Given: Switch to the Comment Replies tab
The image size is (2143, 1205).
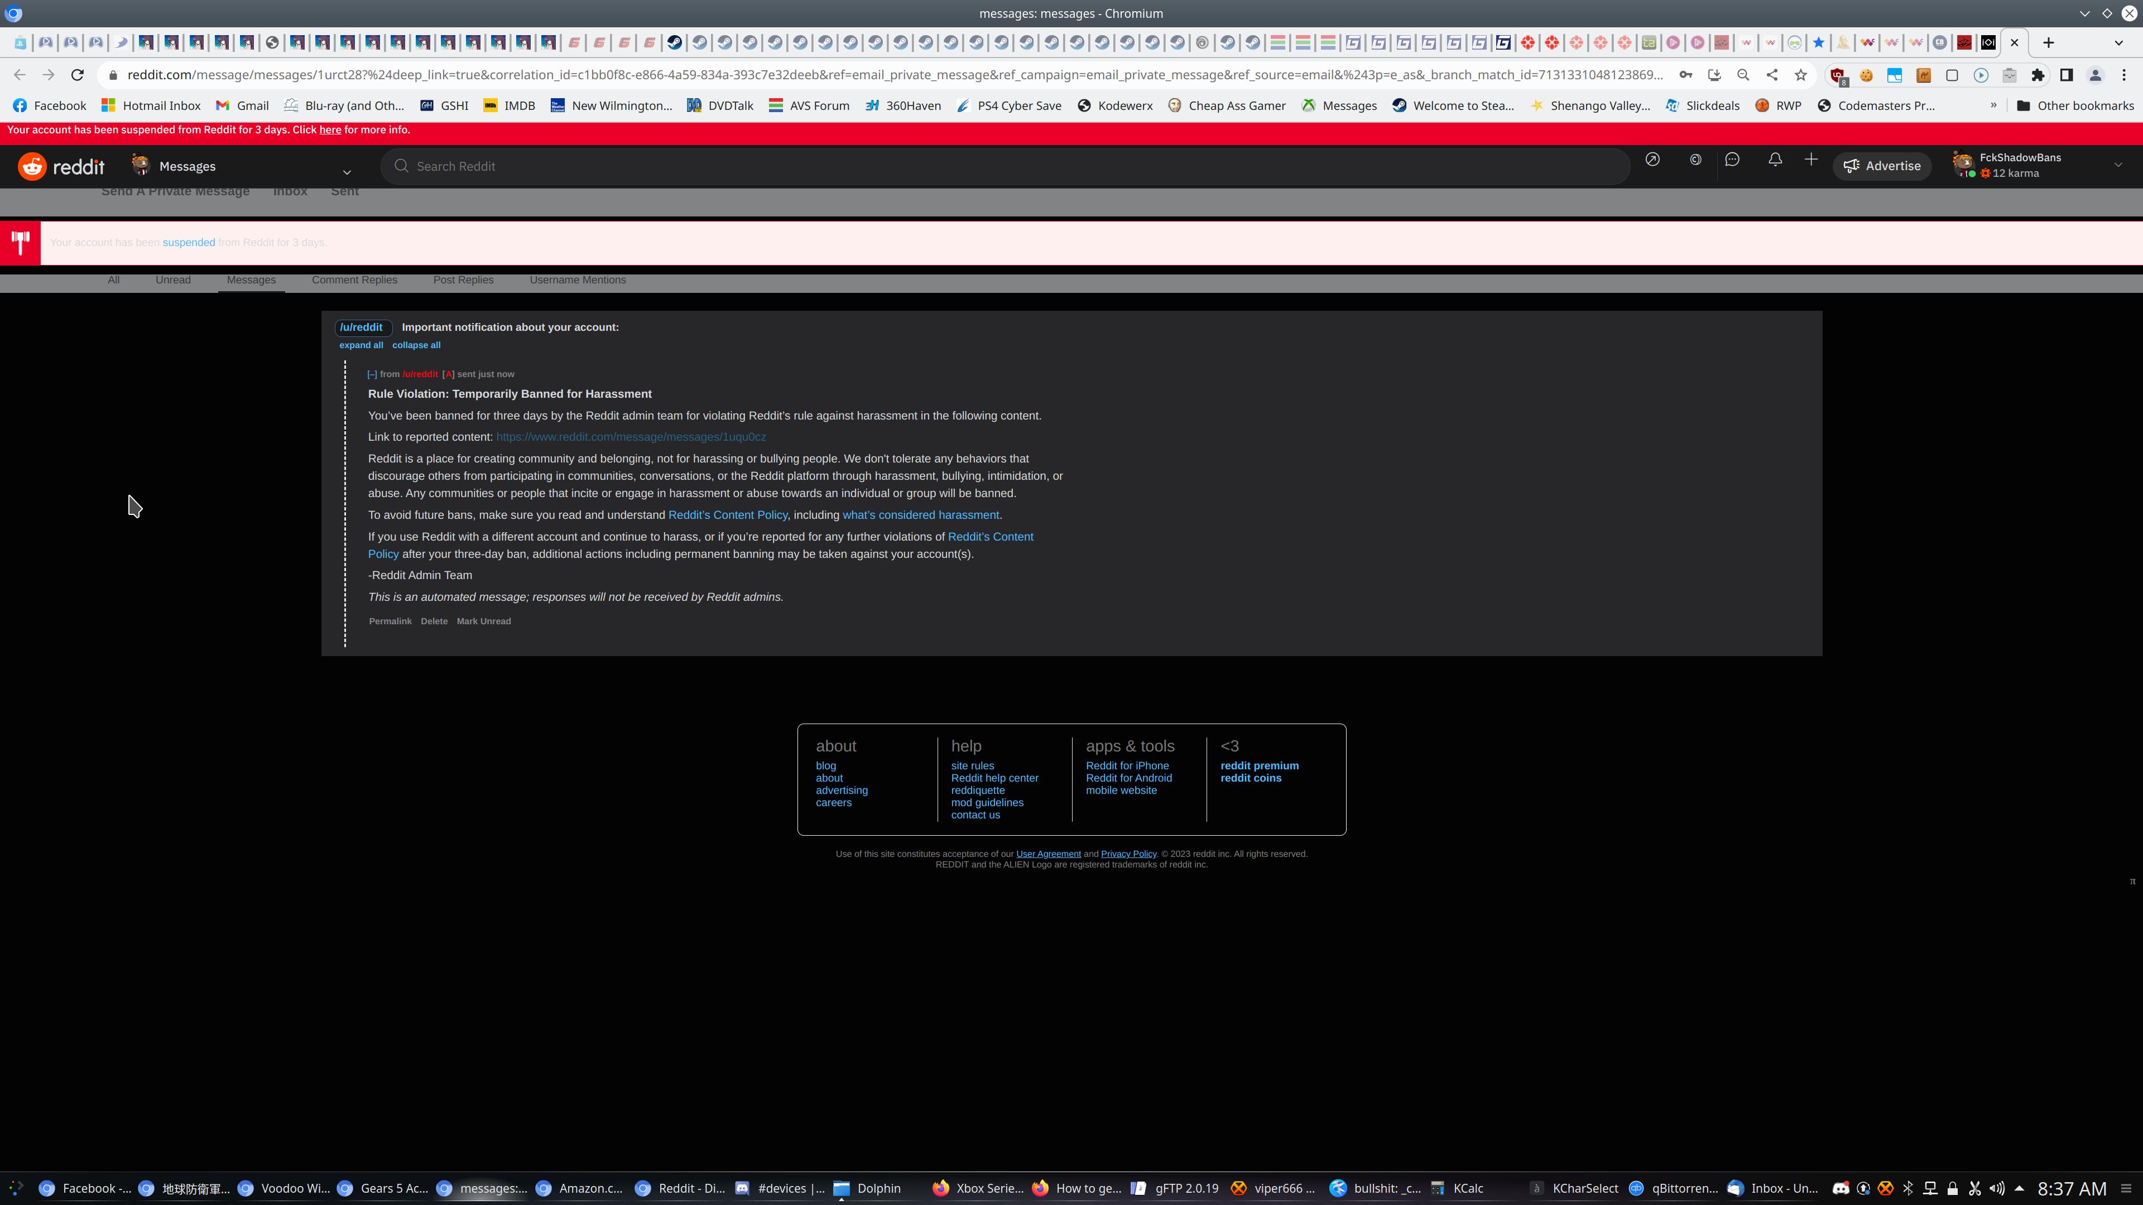Looking at the screenshot, I should coord(354,280).
